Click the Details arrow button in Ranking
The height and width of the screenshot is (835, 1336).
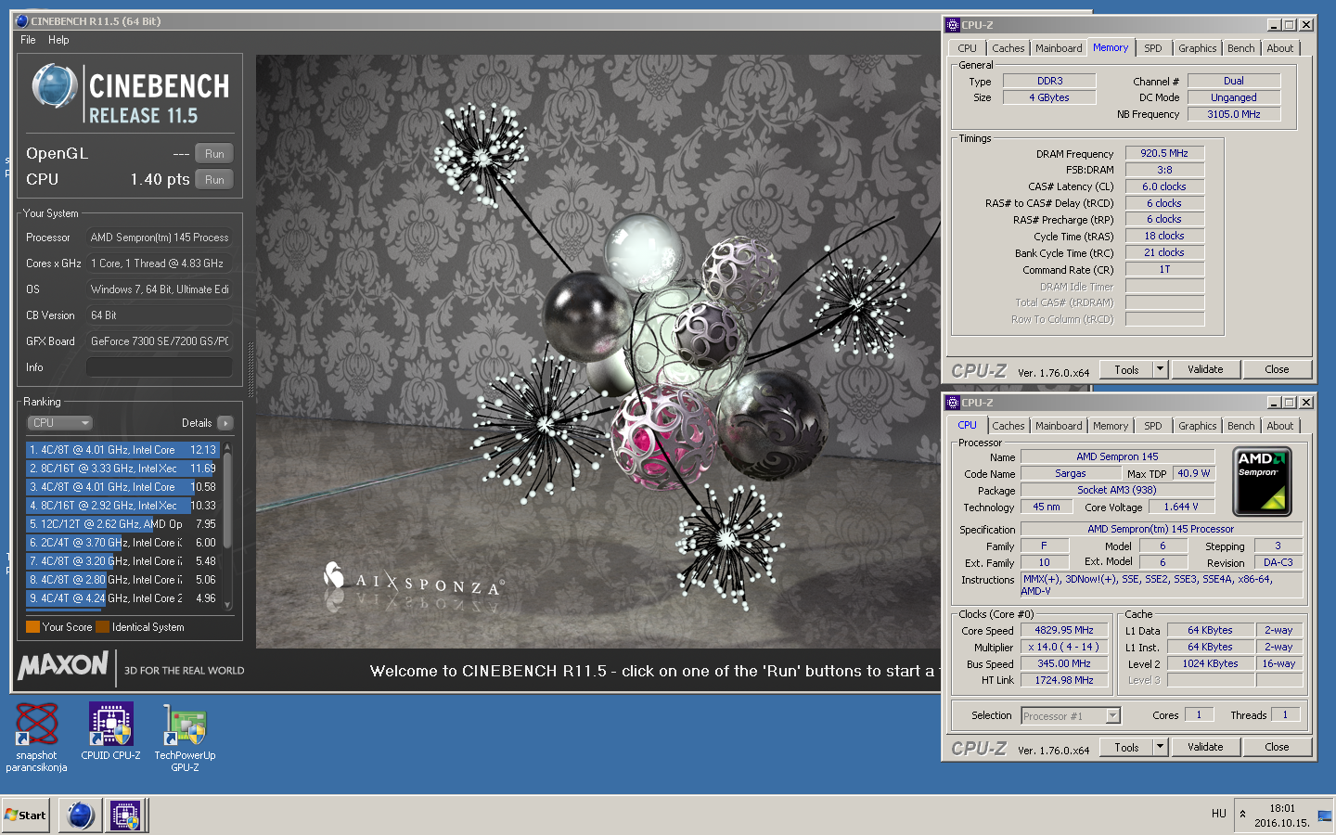225,423
